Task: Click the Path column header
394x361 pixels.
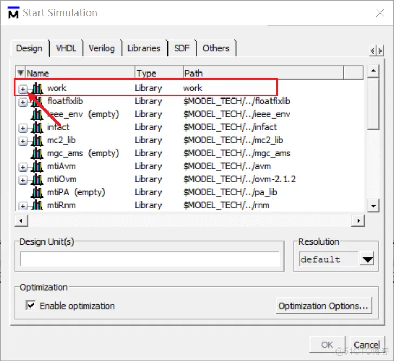Action: coord(263,73)
